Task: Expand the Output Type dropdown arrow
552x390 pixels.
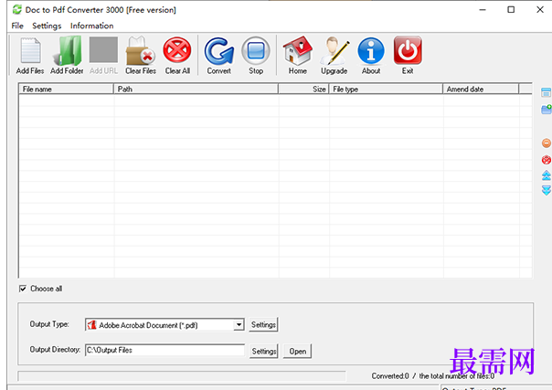Action: click(239, 324)
